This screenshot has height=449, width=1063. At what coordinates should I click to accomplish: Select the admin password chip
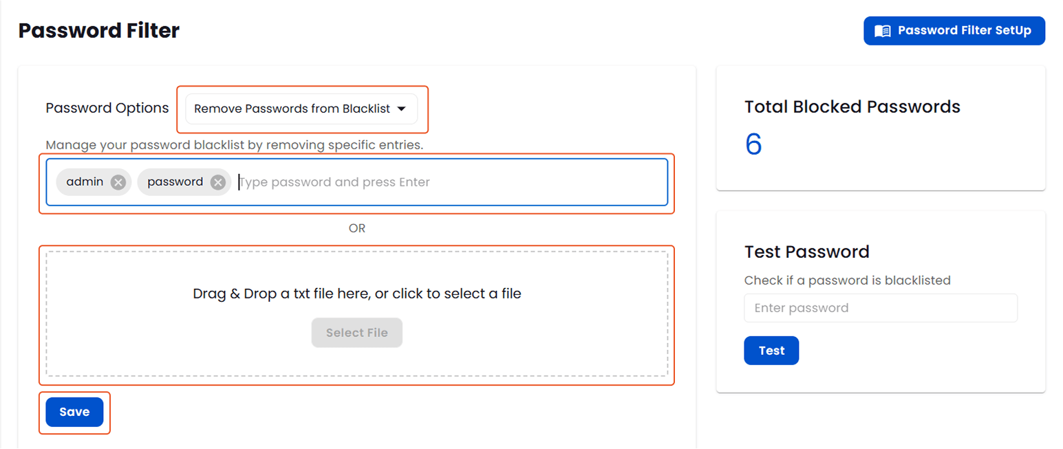tap(85, 182)
